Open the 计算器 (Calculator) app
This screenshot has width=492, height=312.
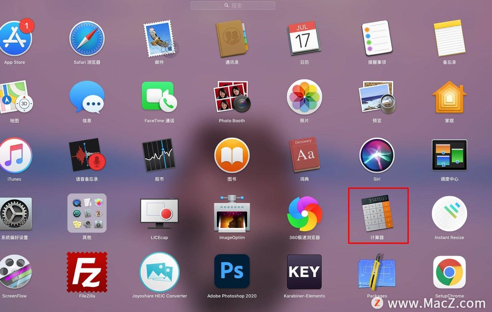coord(377,213)
